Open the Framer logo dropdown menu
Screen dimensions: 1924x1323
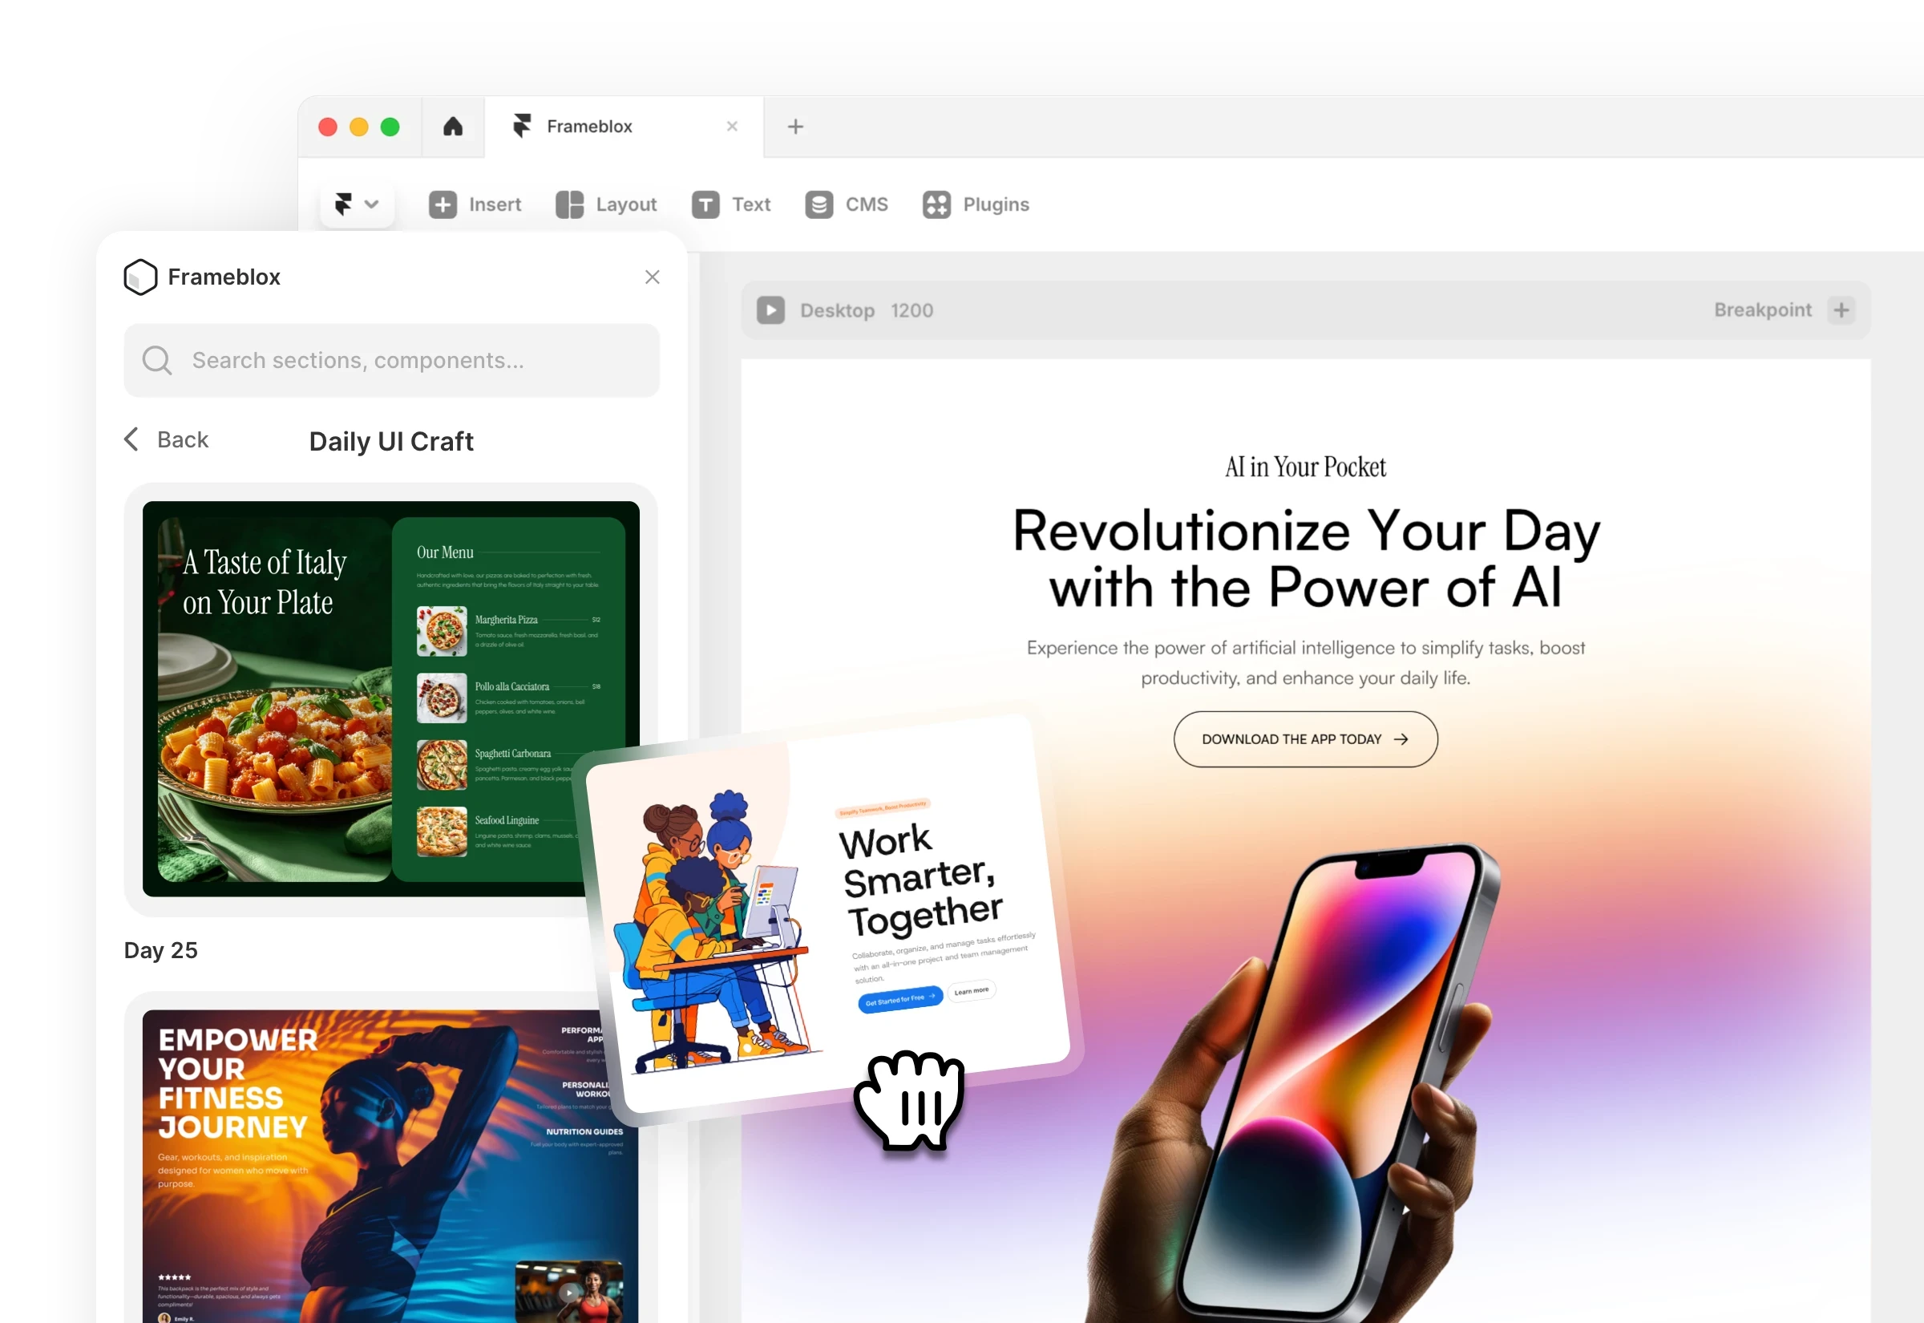356,204
